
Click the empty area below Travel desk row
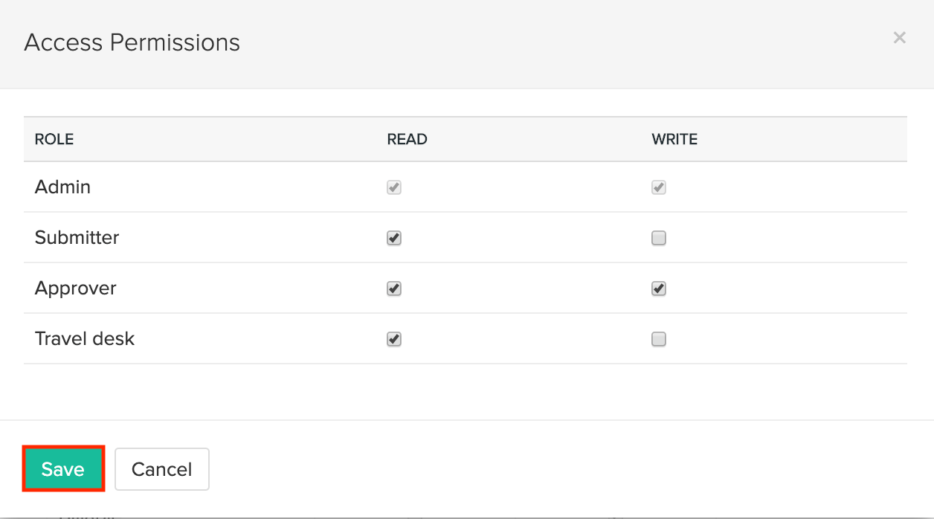pos(466,391)
